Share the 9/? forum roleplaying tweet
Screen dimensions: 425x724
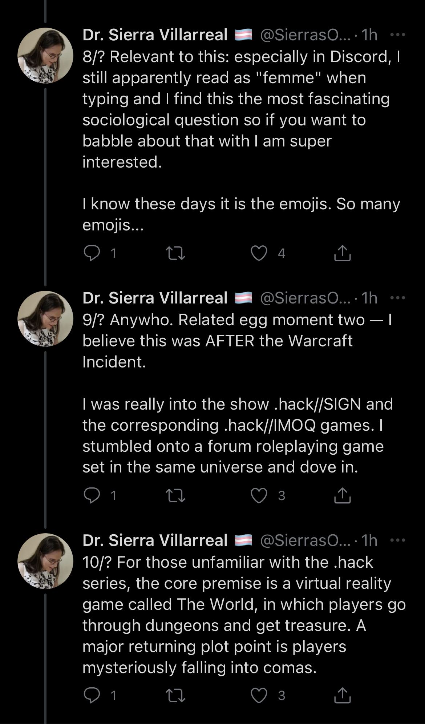(342, 495)
